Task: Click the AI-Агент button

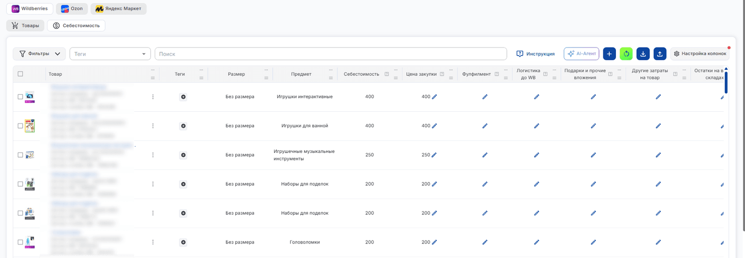Action: point(582,54)
